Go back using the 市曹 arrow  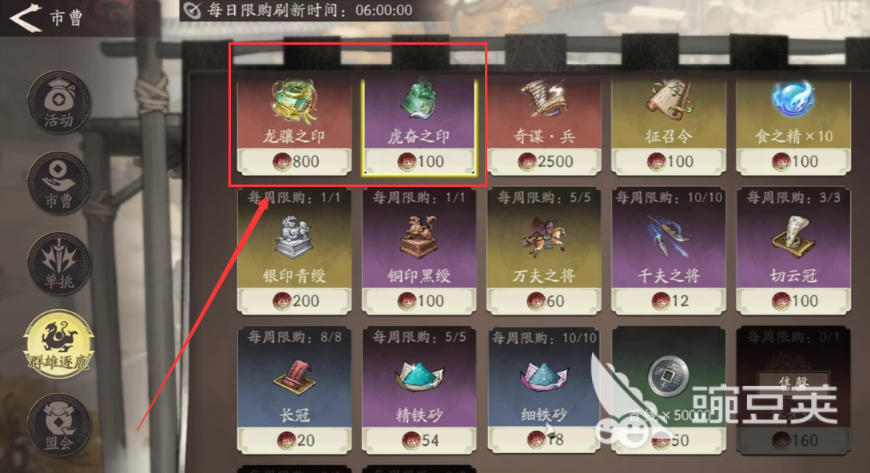click(25, 18)
